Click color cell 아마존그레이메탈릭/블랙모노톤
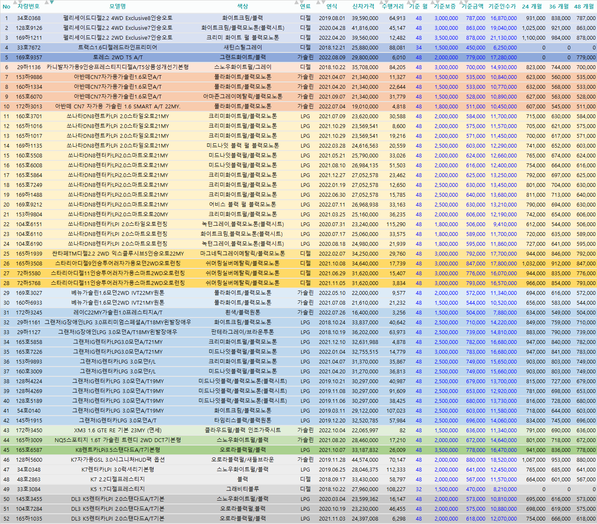Screen dimensions: 597x524 [x=243, y=97]
